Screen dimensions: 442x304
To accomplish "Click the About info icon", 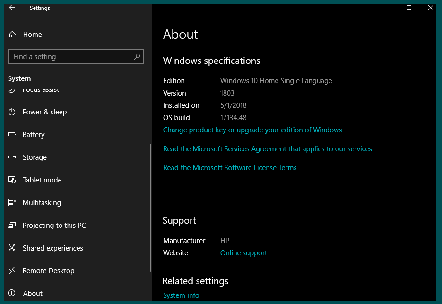I will 12,293.
